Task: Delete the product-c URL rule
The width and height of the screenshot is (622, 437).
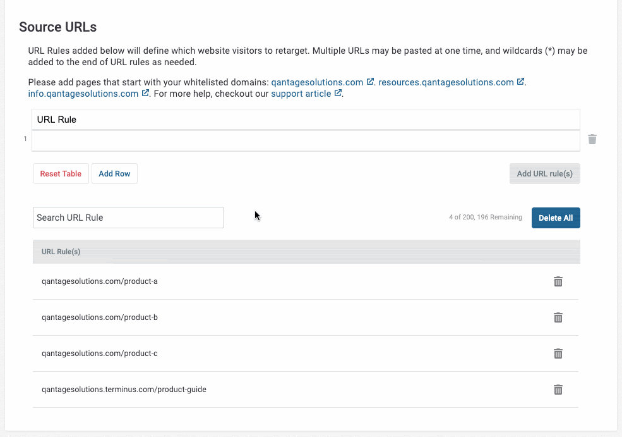Action: (558, 354)
